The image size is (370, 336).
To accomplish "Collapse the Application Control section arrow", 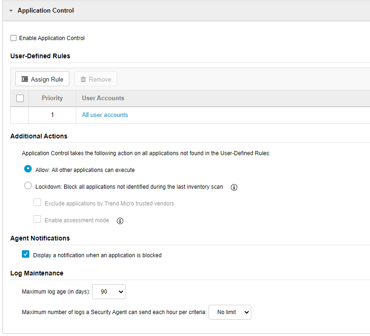I will [x=11, y=11].
